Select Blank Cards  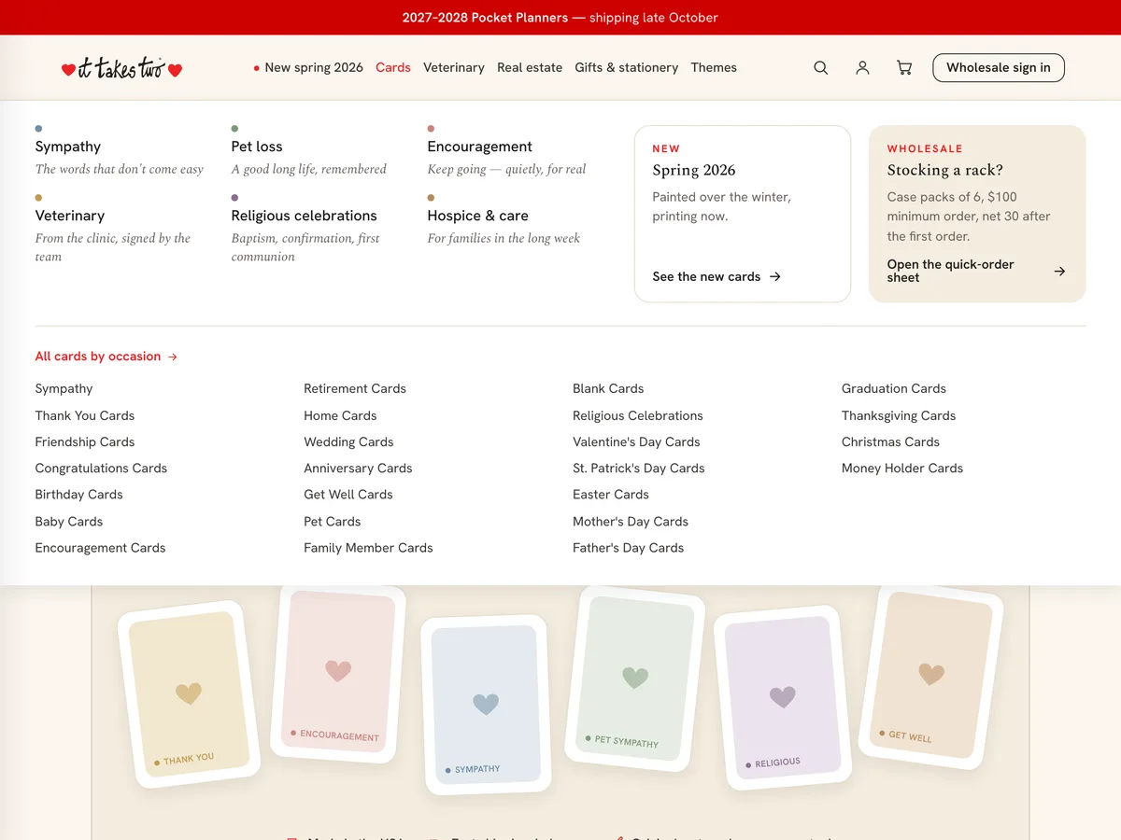coord(608,388)
